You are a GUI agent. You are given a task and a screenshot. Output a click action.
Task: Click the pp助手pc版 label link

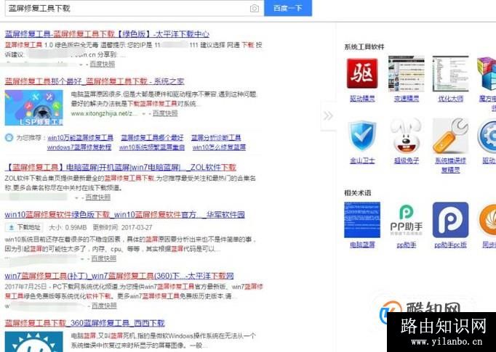click(450, 245)
